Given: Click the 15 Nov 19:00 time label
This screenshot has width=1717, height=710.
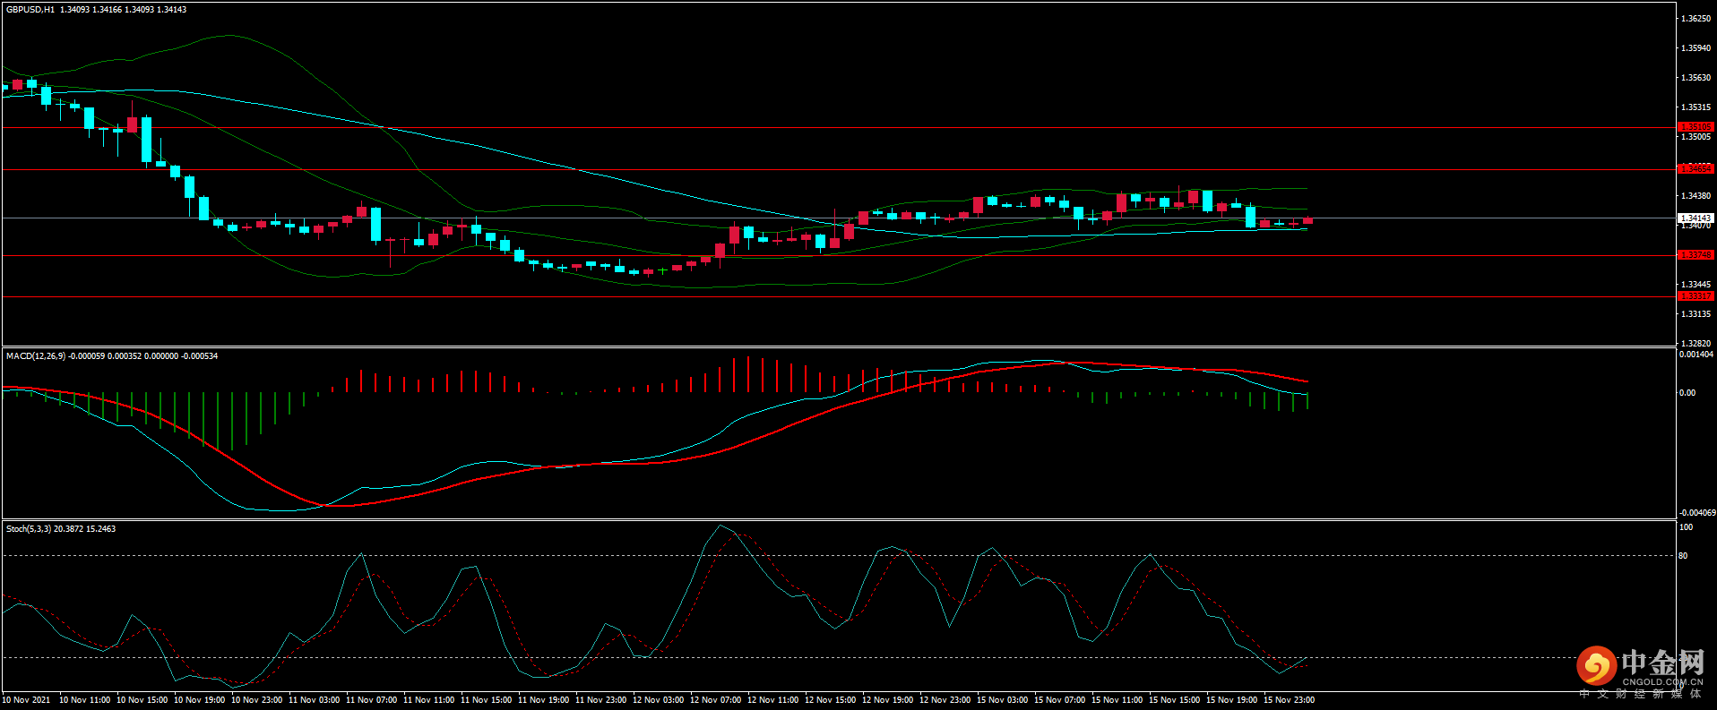Looking at the screenshot, I should point(1232,700).
